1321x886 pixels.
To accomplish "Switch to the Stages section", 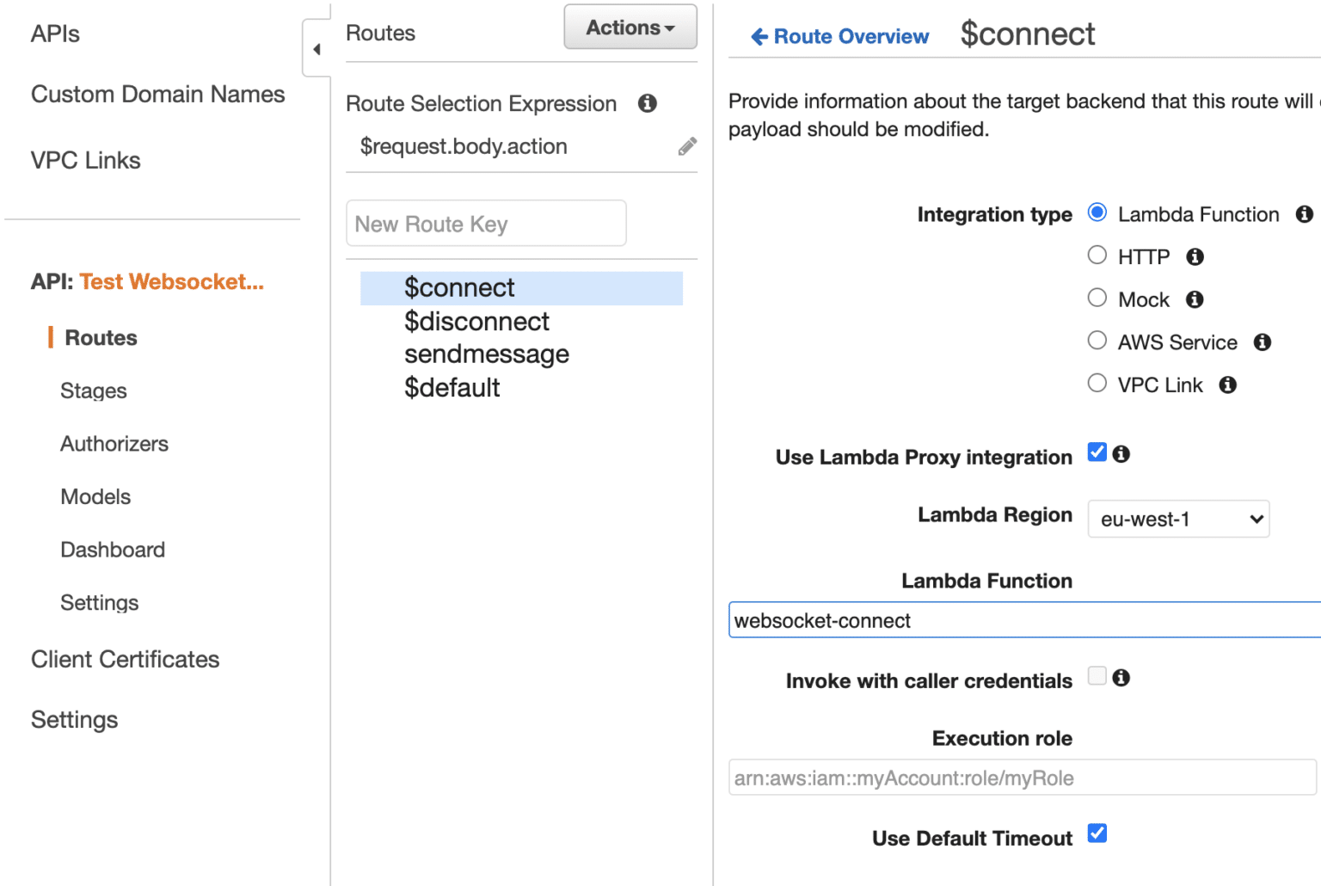I will click(93, 391).
